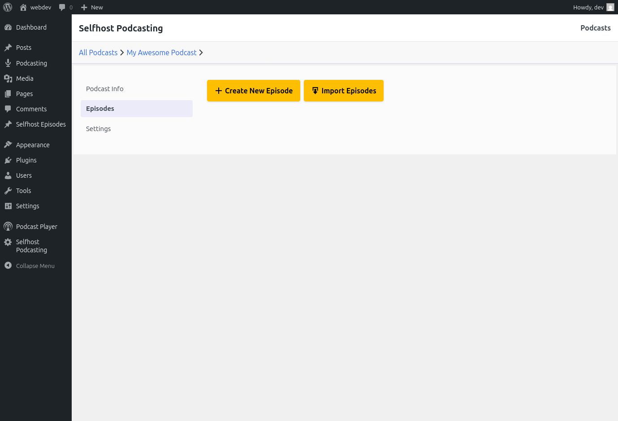The height and width of the screenshot is (421, 618).
Task: Click the Media library icon
Action: (8, 79)
